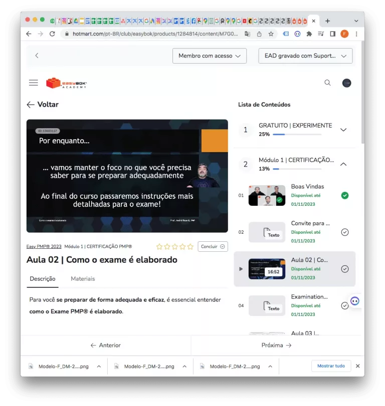Open the floating chat support icon
385x406 pixels.
click(355, 301)
